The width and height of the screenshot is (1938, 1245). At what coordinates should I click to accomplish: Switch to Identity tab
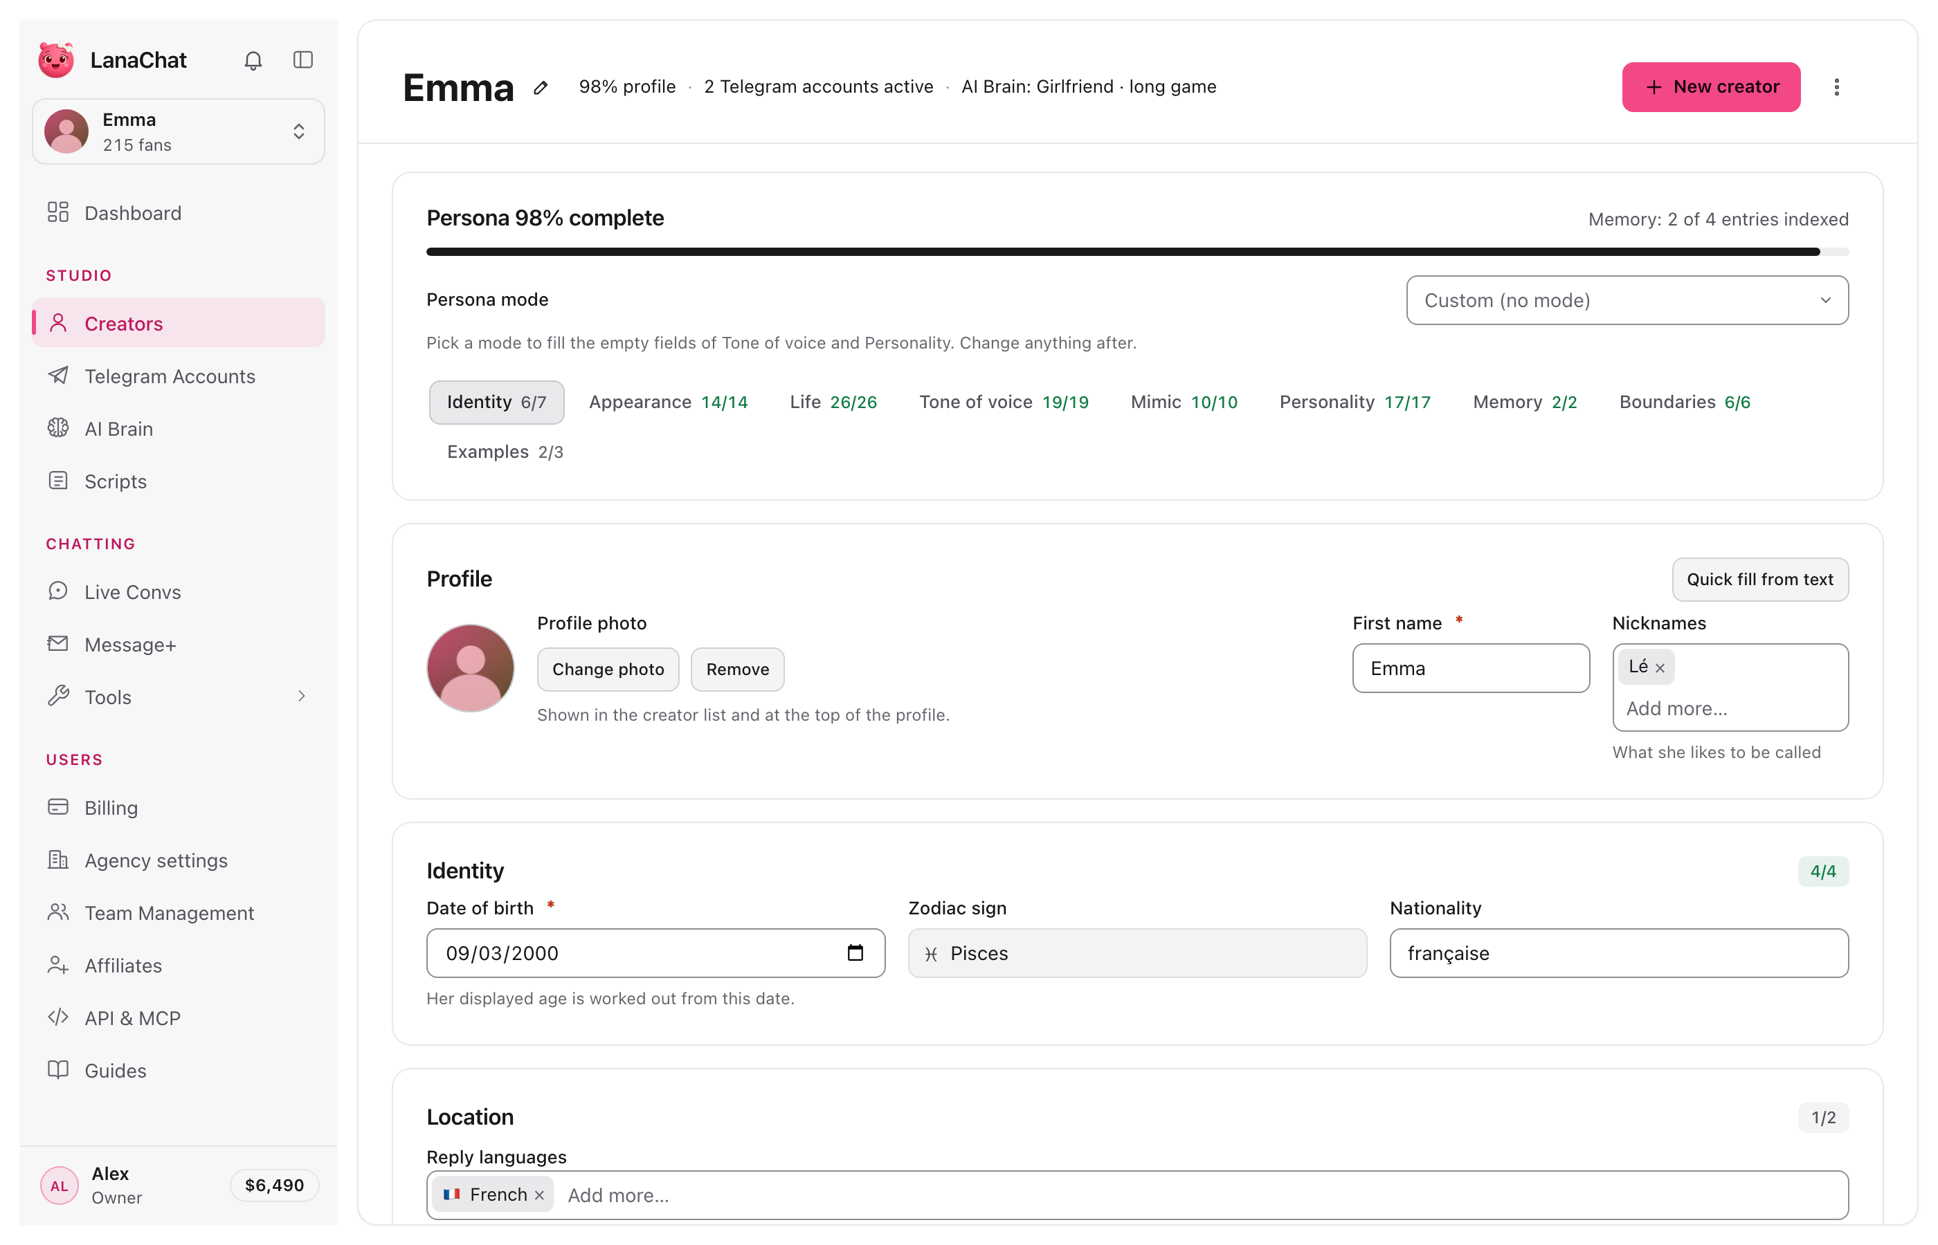coord(497,403)
